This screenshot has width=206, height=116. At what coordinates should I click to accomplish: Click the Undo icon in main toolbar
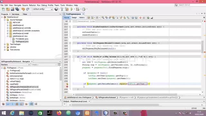pyautogui.click(x=23, y=9)
